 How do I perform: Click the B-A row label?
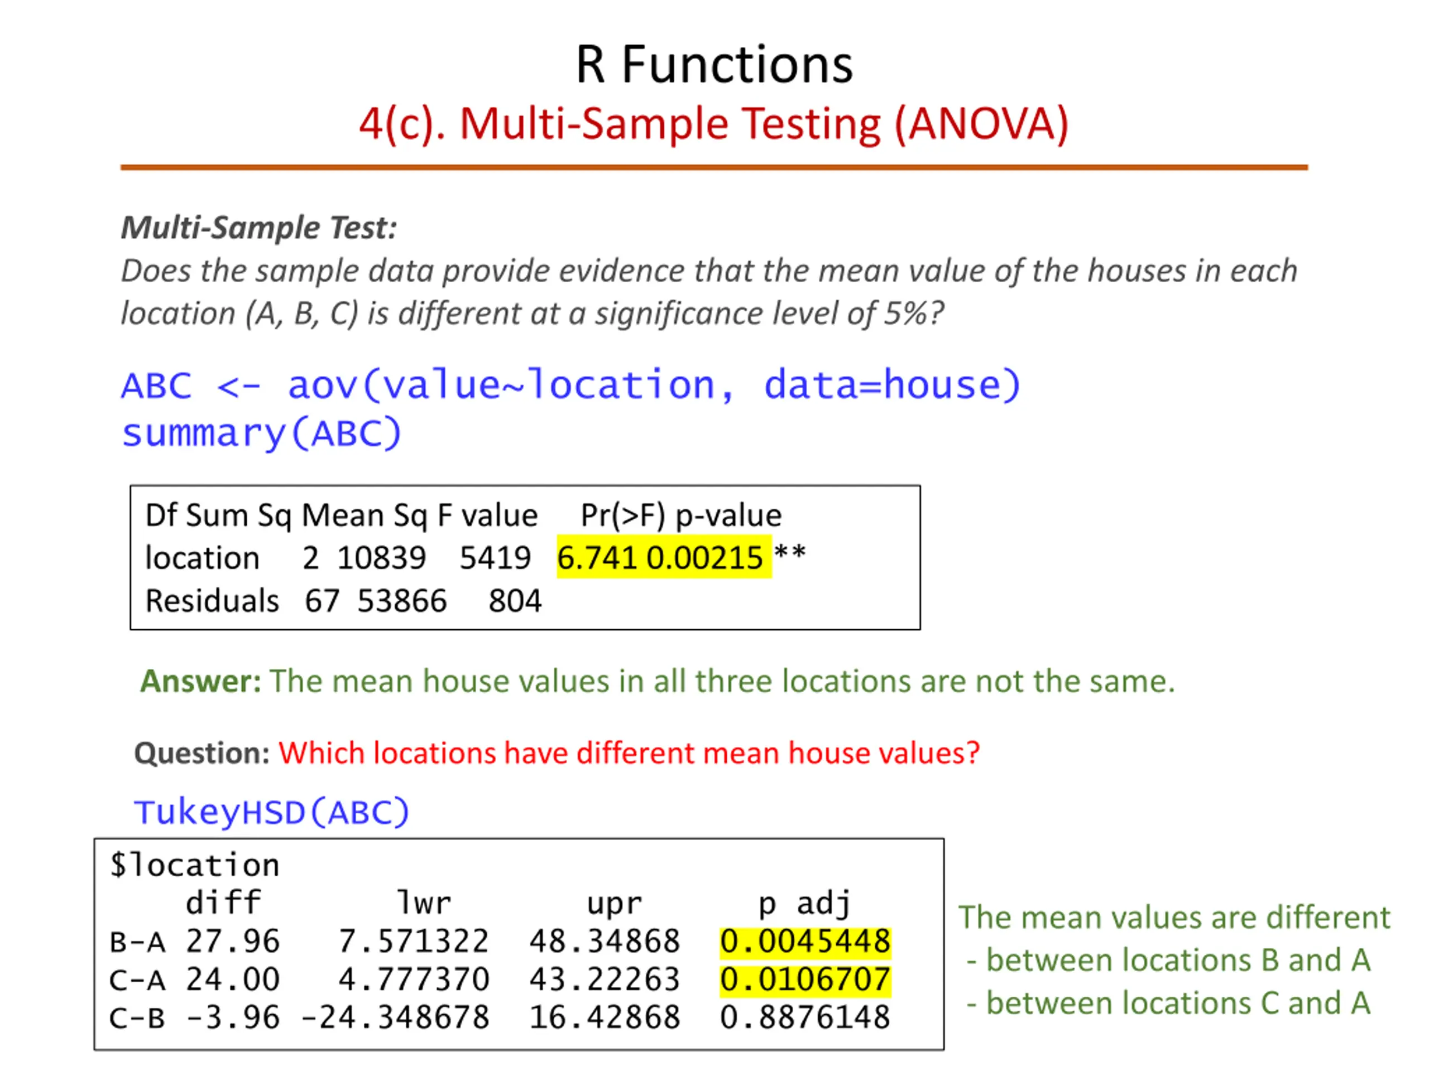pyautogui.click(x=137, y=942)
